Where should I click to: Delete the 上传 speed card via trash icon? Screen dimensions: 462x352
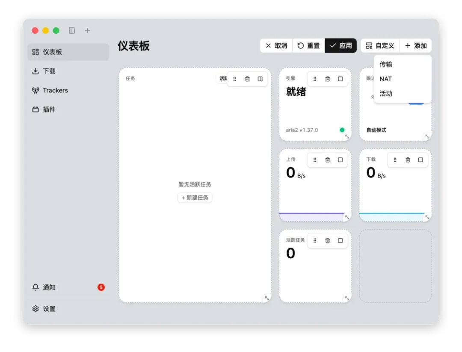[x=328, y=160]
